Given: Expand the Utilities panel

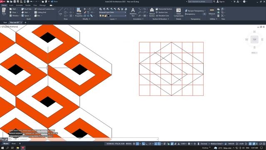Looking at the screenshot, I should click(213, 19).
